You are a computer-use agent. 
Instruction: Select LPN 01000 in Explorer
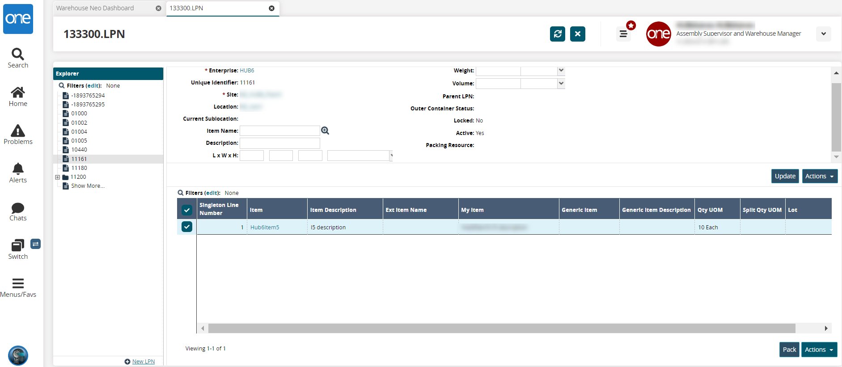coord(79,114)
